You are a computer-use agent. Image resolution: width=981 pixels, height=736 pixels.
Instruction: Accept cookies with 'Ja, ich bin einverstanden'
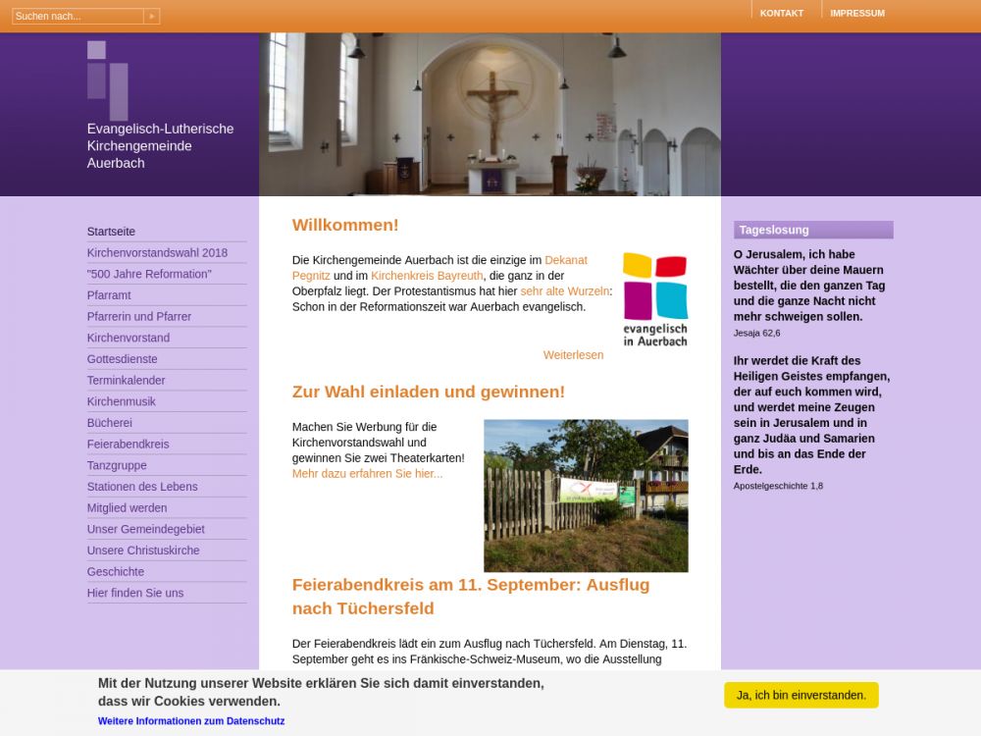coord(800,695)
